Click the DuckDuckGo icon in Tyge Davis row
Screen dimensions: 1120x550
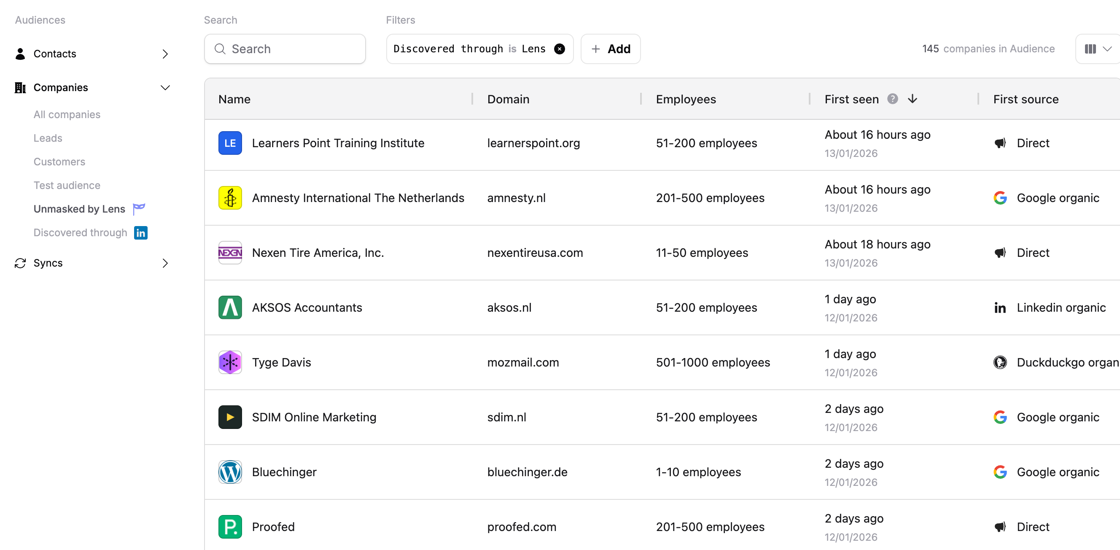tap(1000, 362)
